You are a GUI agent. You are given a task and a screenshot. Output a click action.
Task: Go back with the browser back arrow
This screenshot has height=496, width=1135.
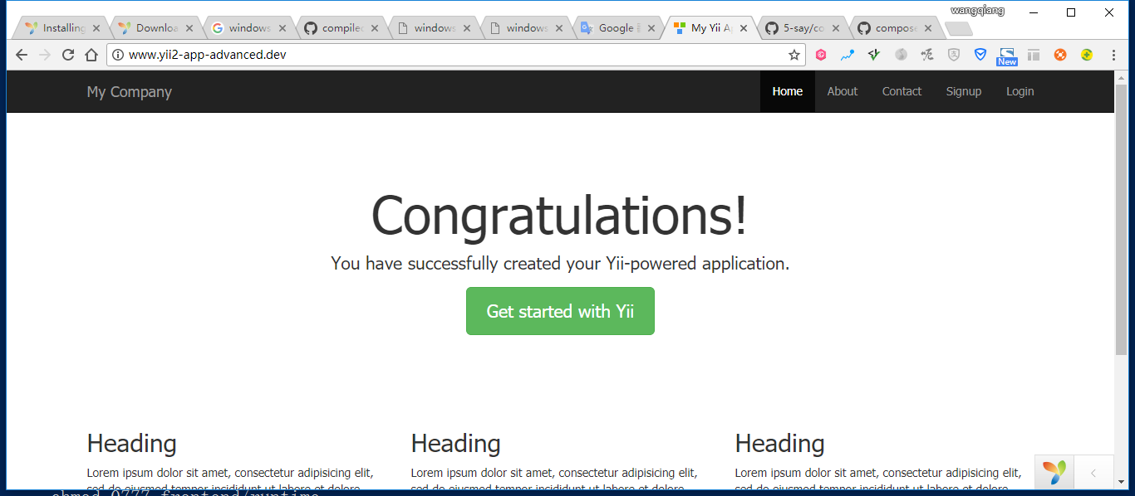tap(22, 55)
